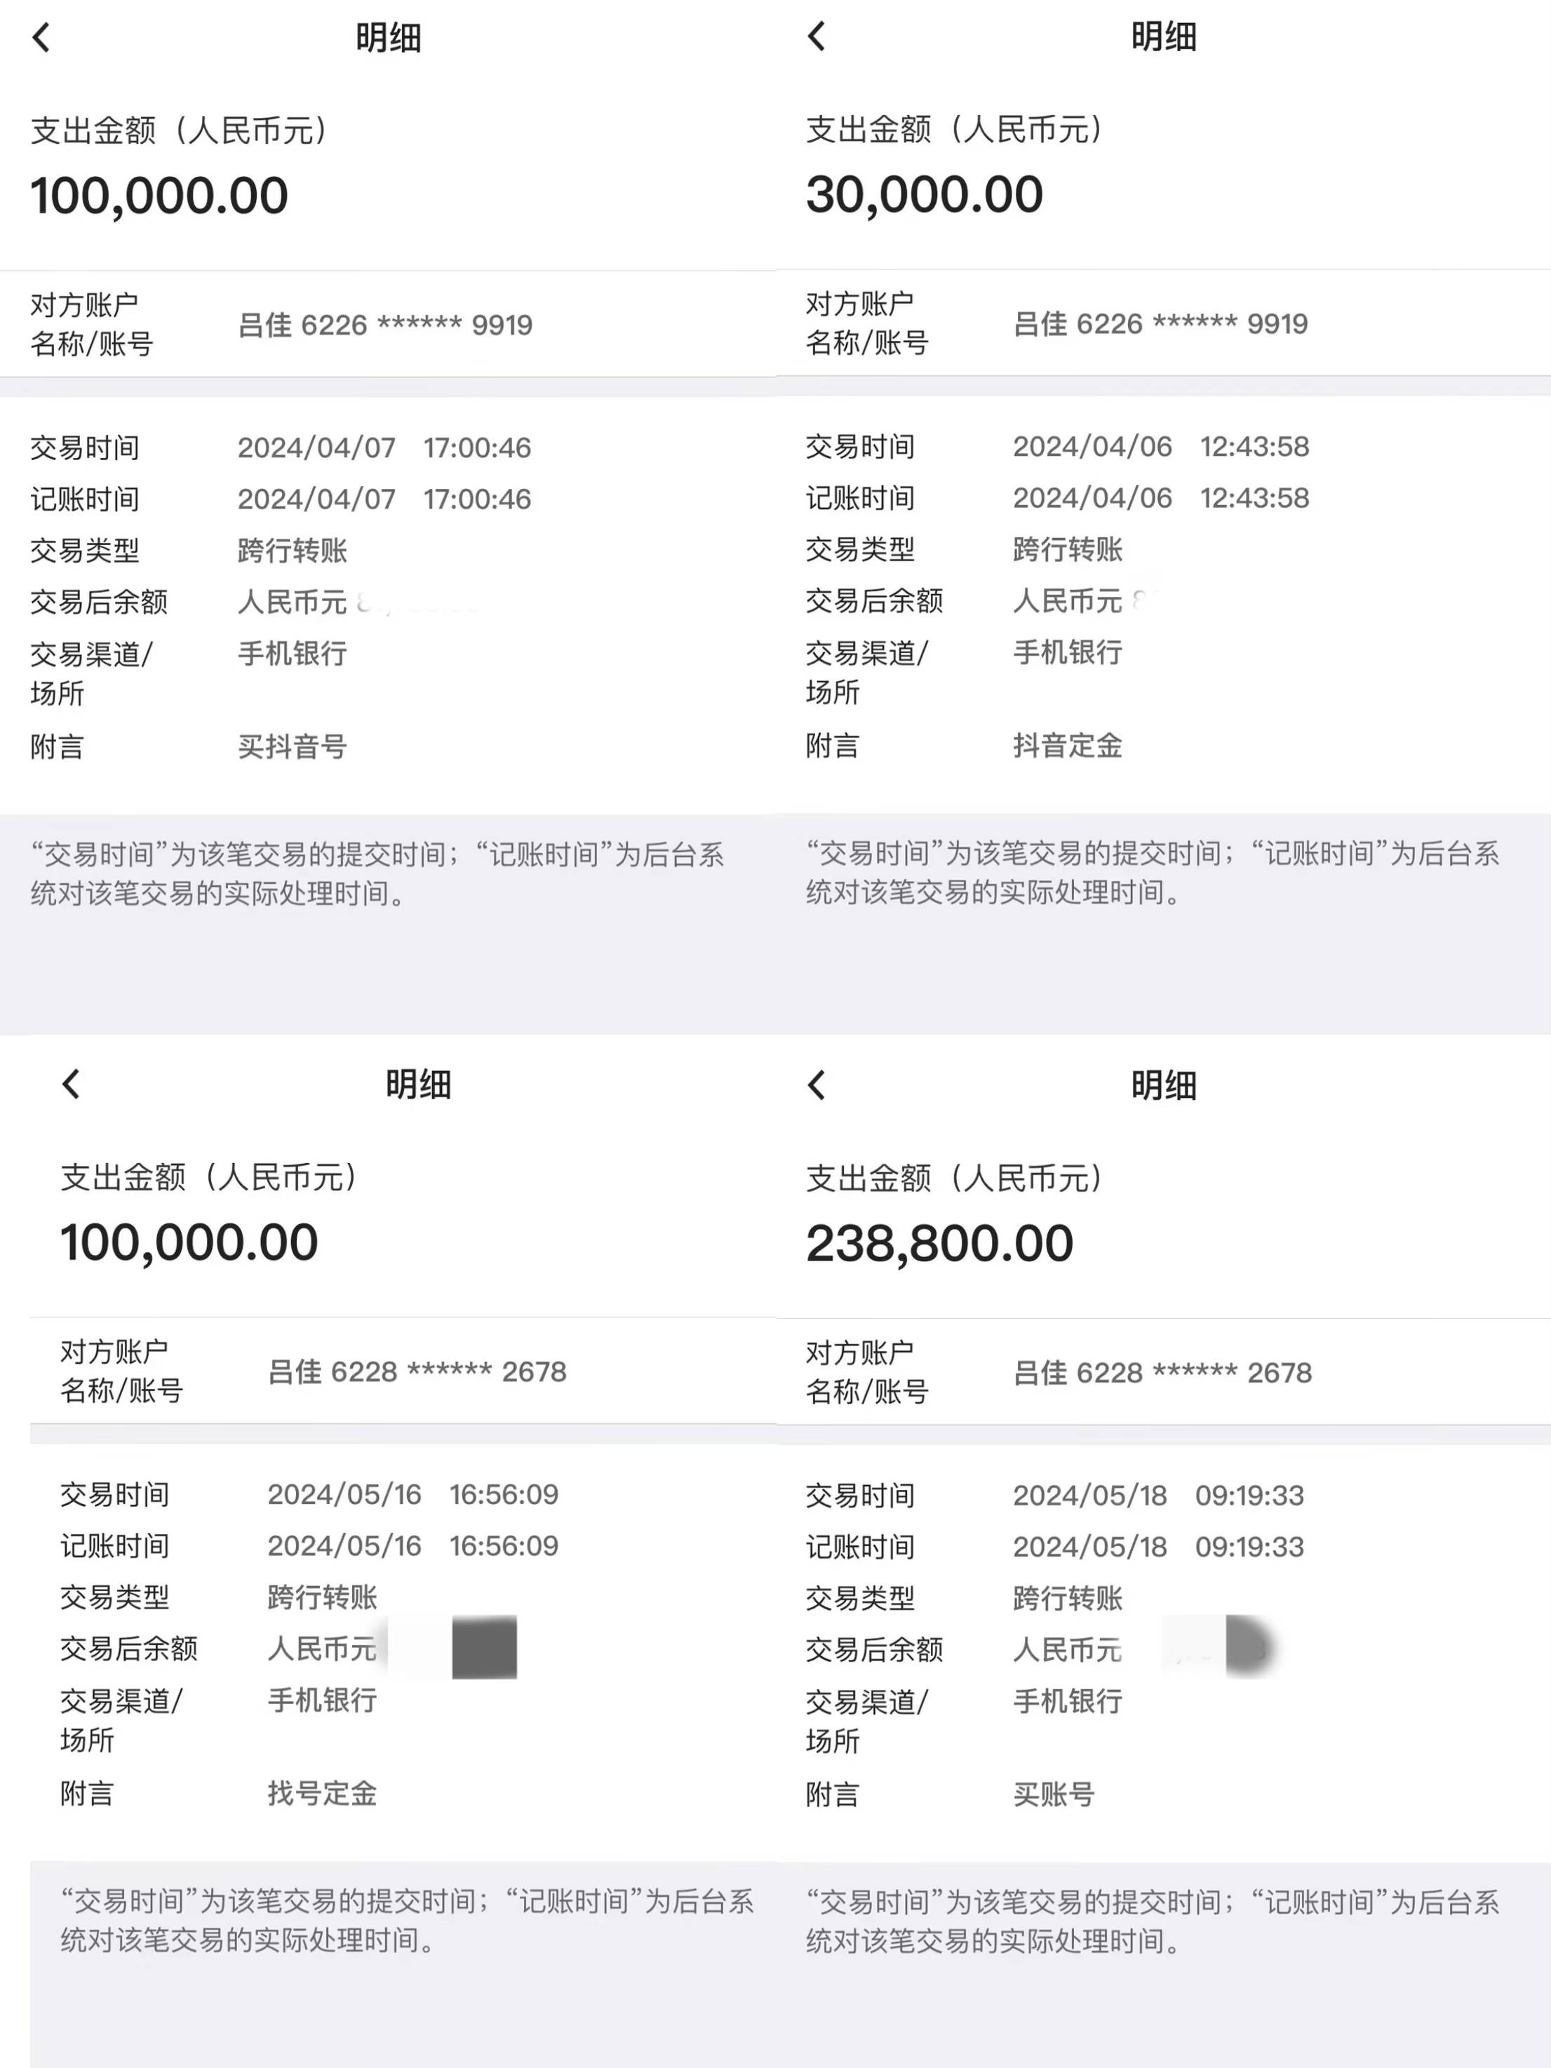Viewport: 1551px width, 2068px height.
Task: Tap payee account 吕佳 6226 in the 30,000.00 panel
Action: pos(1160,323)
